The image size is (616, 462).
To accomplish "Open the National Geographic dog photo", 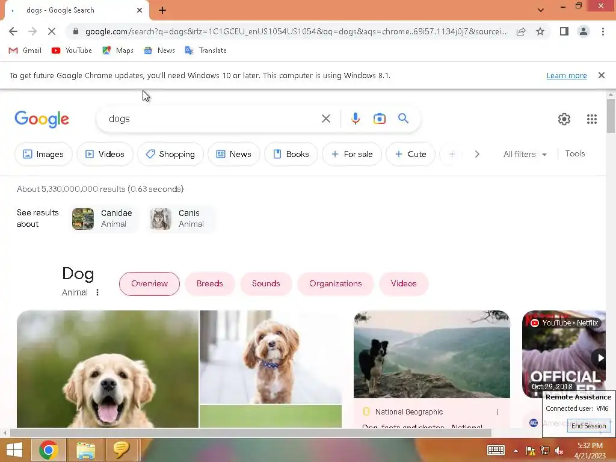I will 432,354.
